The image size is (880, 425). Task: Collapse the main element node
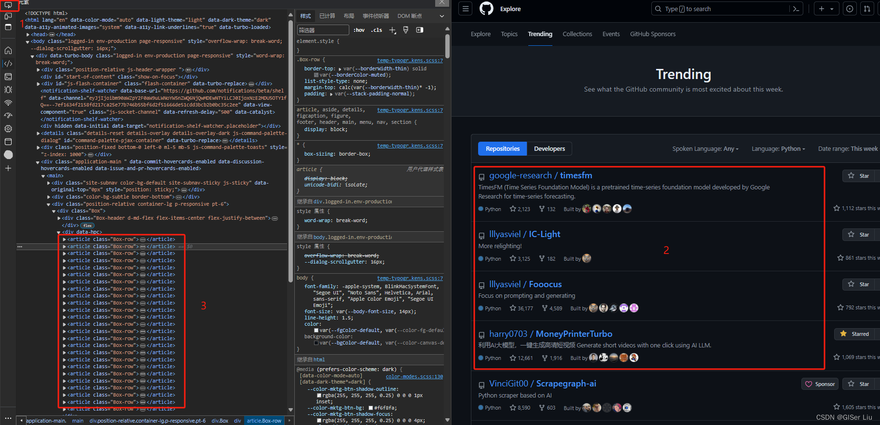[x=43, y=176]
